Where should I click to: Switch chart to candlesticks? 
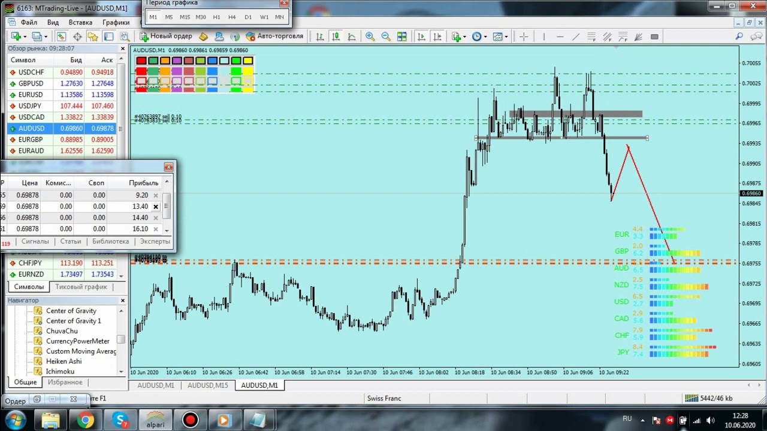pos(336,37)
